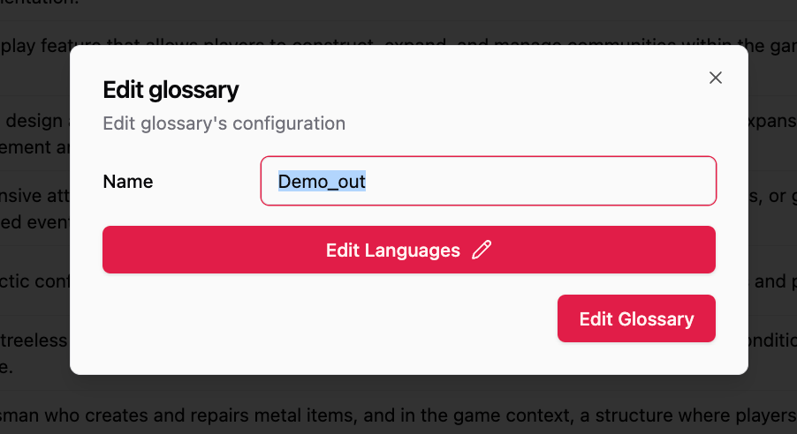This screenshot has width=797, height=434.
Task: Click dimmed background text "treeless"
Action: tap(34, 340)
